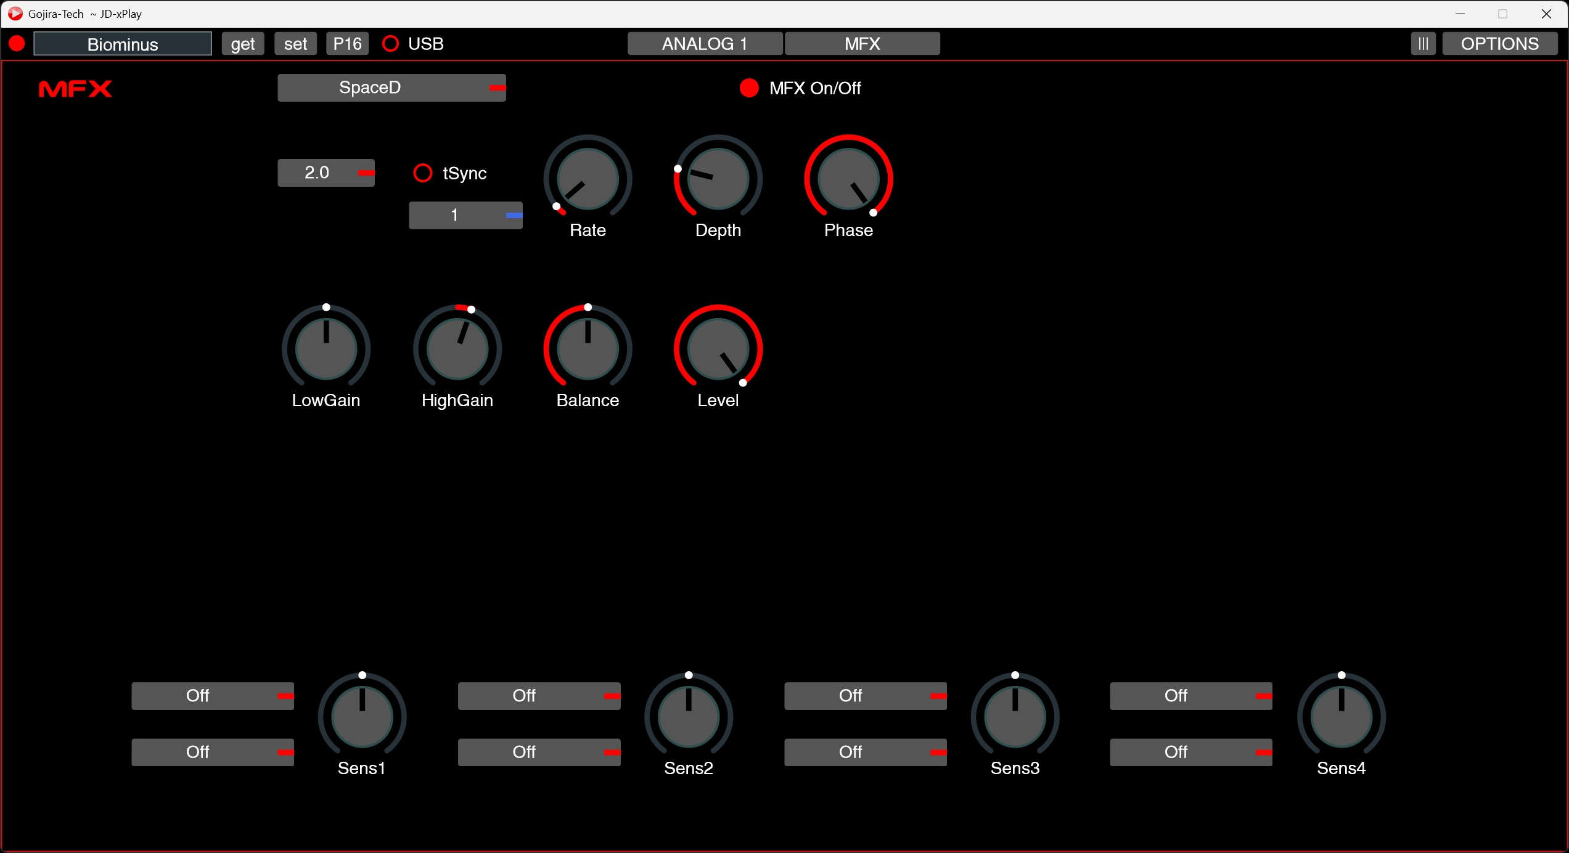
Task: Open the note value dropdown showing 1
Action: click(465, 215)
